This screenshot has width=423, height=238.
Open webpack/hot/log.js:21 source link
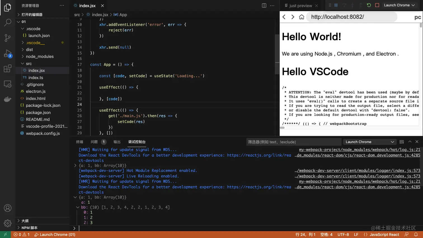(359, 150)
